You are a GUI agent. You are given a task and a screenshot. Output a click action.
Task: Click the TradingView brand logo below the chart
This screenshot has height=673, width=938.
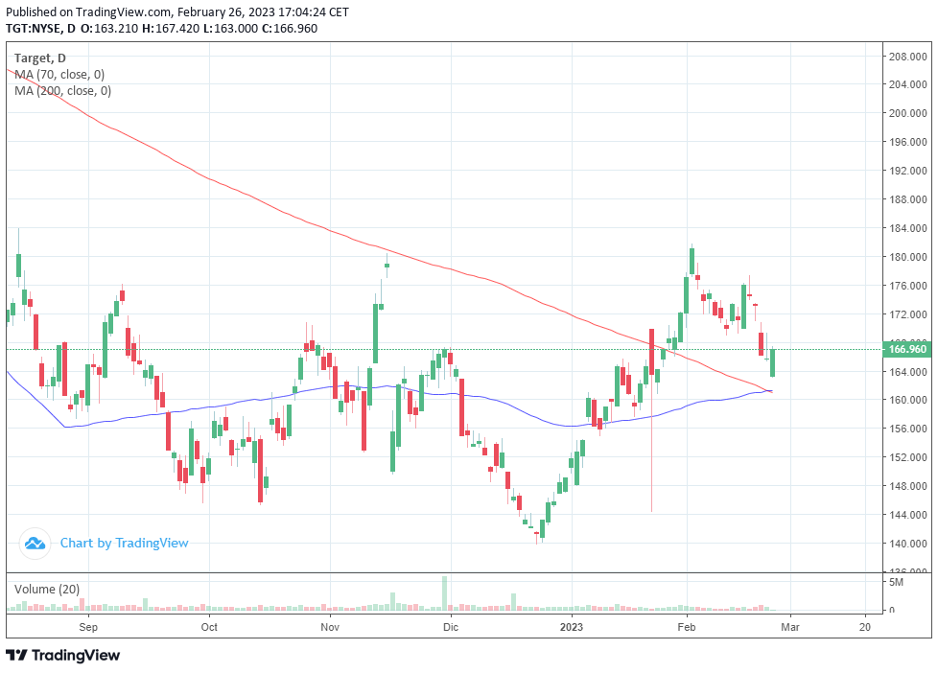[x=62, y=655]
